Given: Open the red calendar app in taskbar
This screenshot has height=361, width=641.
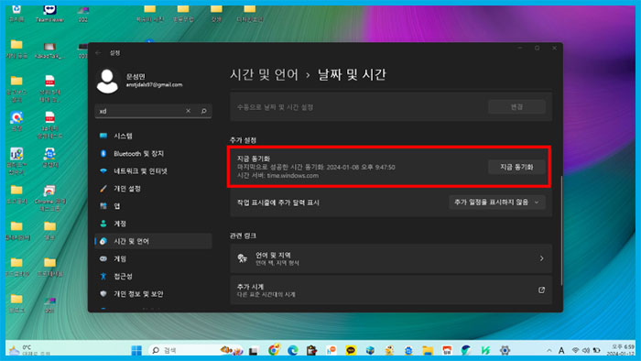Looking at the screenshot, I should tap(447, 350).
